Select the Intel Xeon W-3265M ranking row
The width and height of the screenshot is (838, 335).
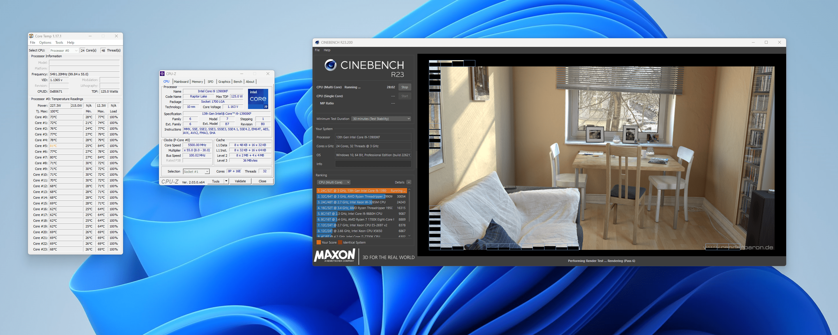(362, 202)
